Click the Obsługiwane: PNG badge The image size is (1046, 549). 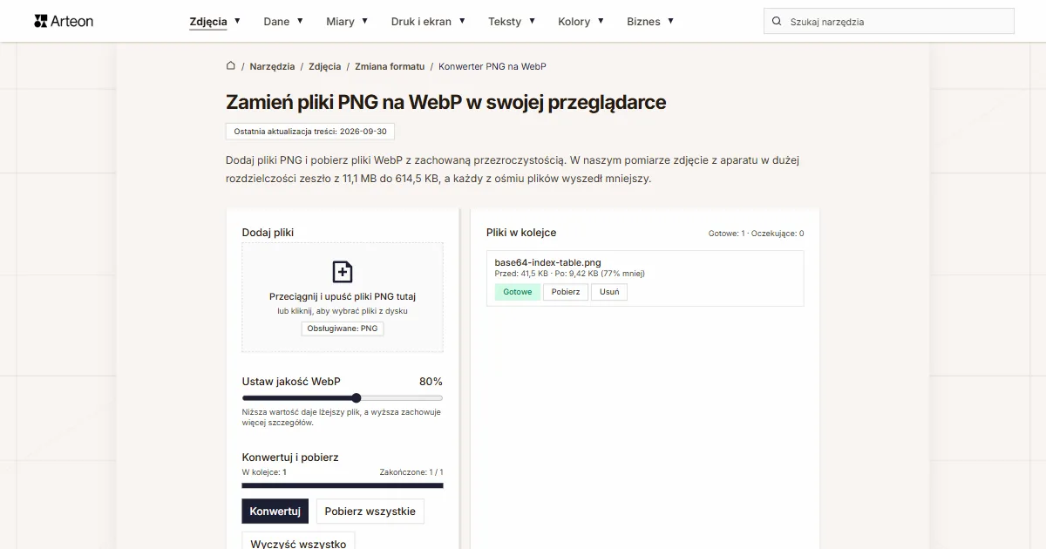(343, 329)
